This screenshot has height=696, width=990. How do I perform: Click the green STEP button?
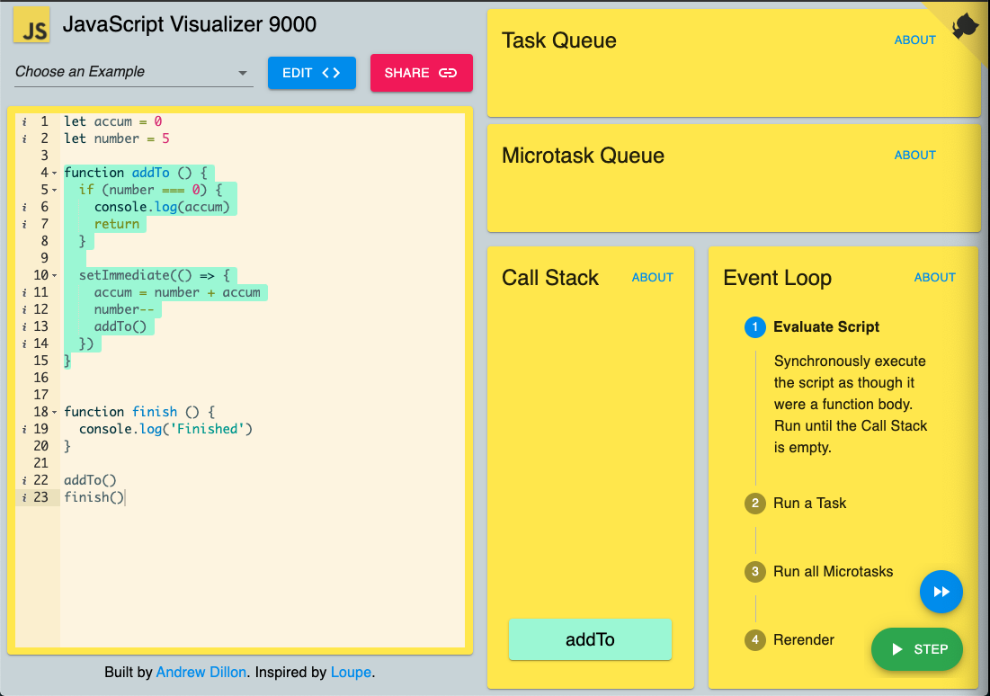click(917, 648)
